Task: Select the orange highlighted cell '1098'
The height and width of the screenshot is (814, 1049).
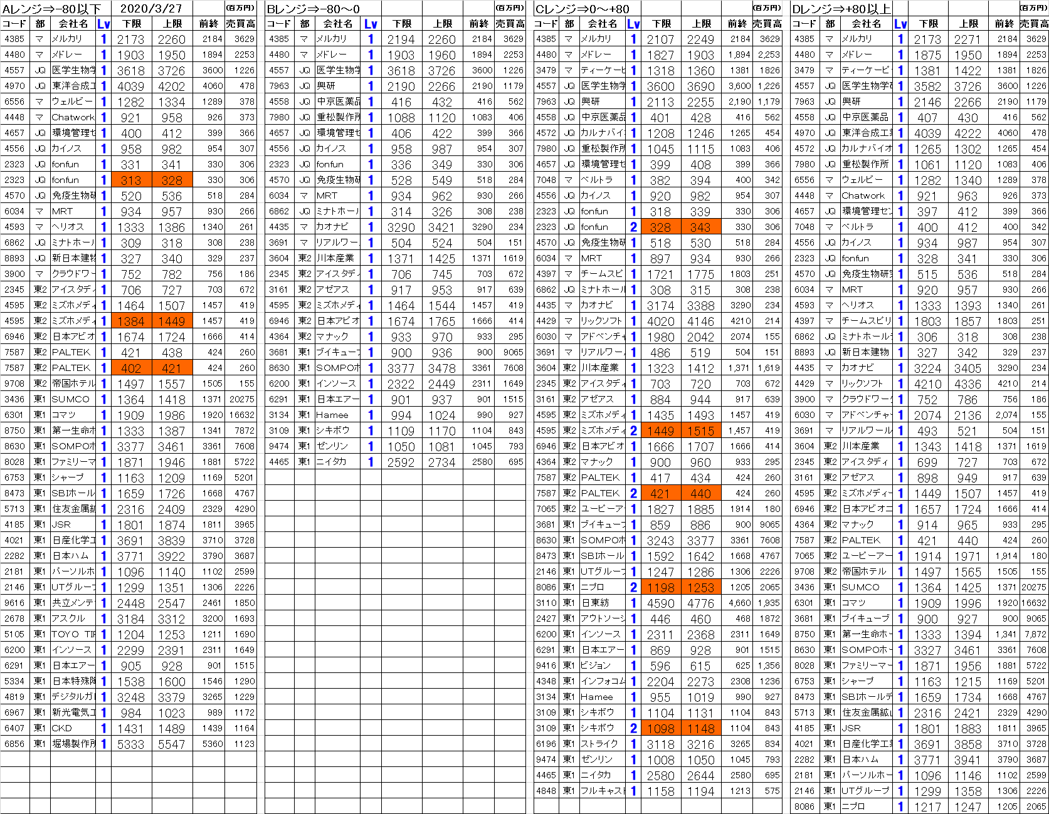Action: (661, 728)
